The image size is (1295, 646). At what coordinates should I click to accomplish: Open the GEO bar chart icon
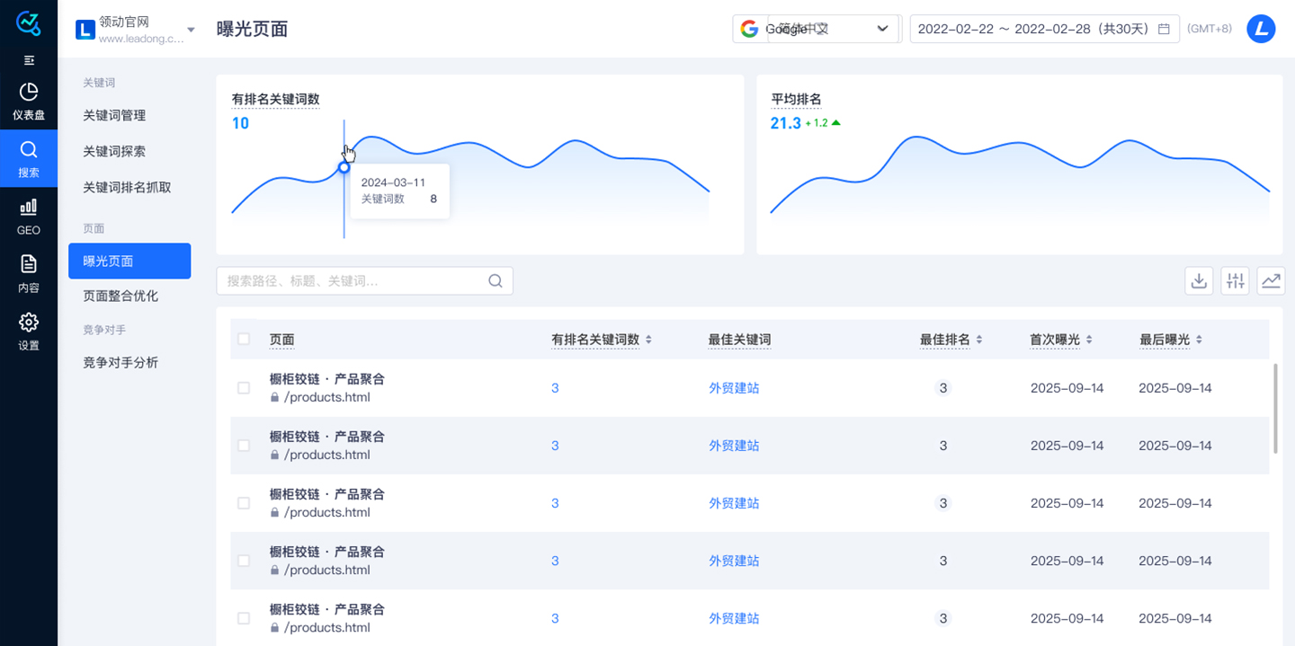29,207
